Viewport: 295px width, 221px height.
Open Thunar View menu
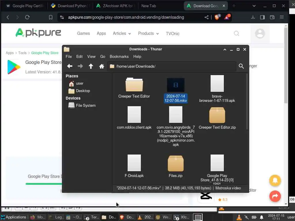(x=91, y=57)
